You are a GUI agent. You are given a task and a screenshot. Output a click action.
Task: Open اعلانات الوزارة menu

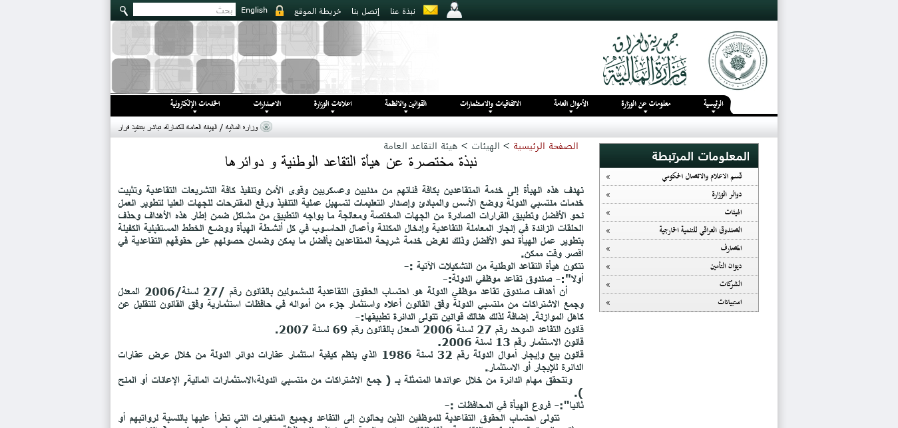[x=332, y=105]
